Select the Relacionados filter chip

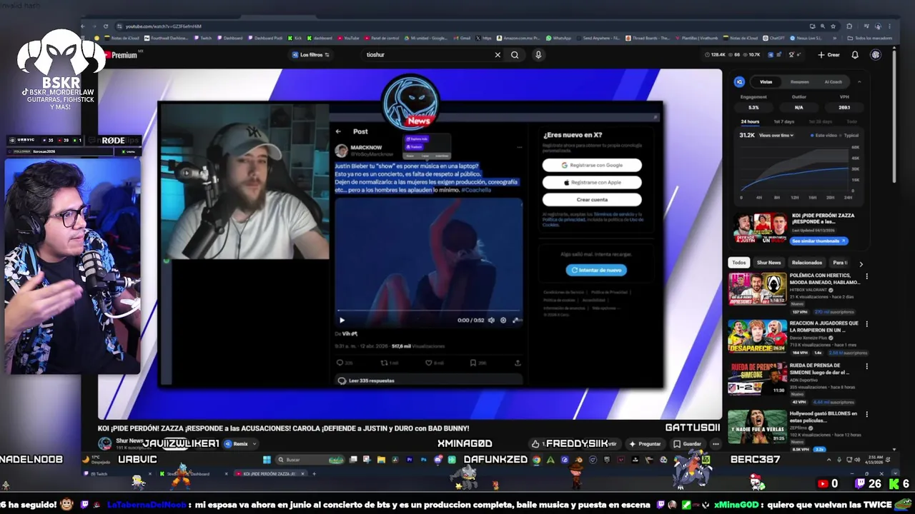807,263
